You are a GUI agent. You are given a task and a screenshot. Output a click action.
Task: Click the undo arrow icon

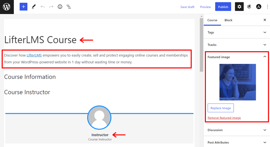[x=43, y=7]
